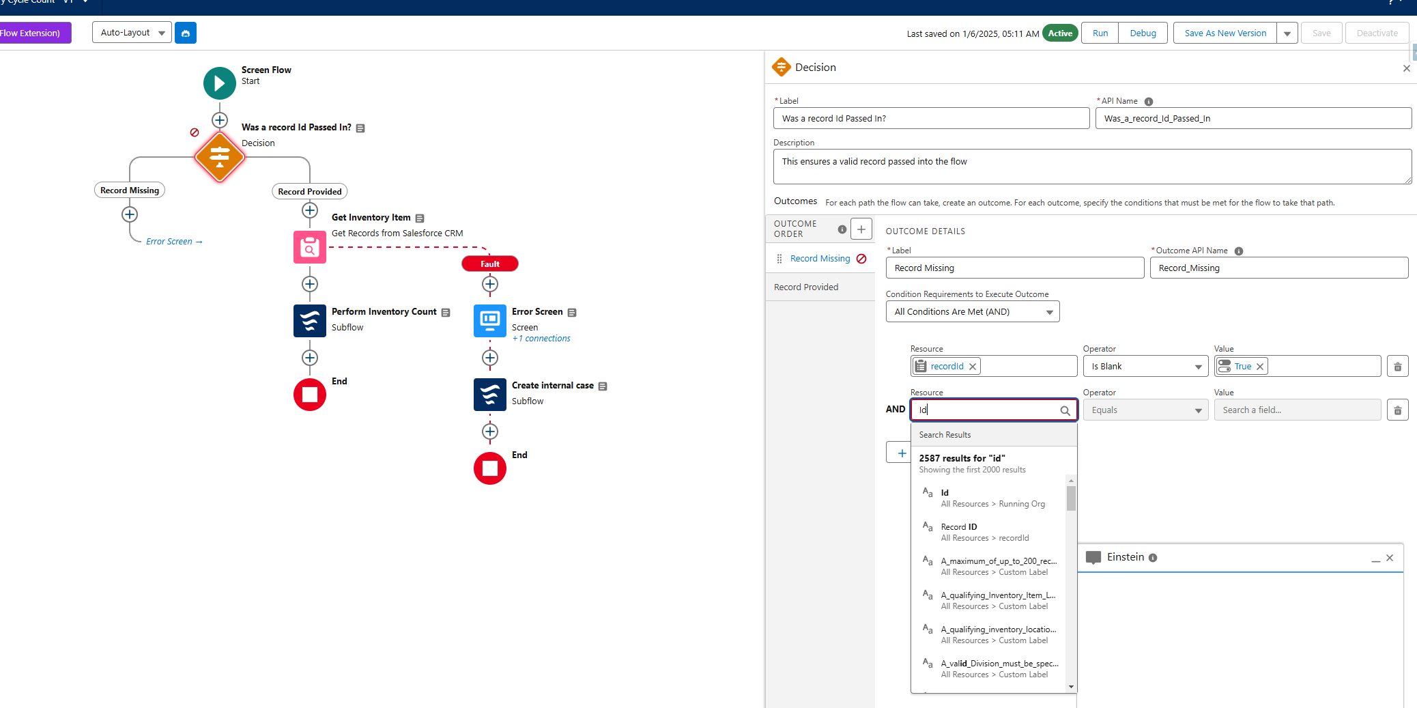The width and height of the screenshot is (1417, 708).
Task: Minimize the Einstein panel
Action: pos(1375,558)
